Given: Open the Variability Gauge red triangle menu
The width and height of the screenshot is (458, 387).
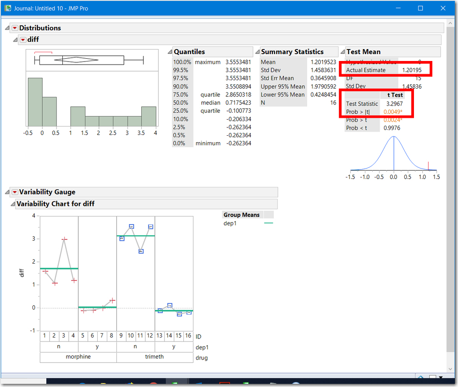Looking at the screenshot, I should coord(15,192).
